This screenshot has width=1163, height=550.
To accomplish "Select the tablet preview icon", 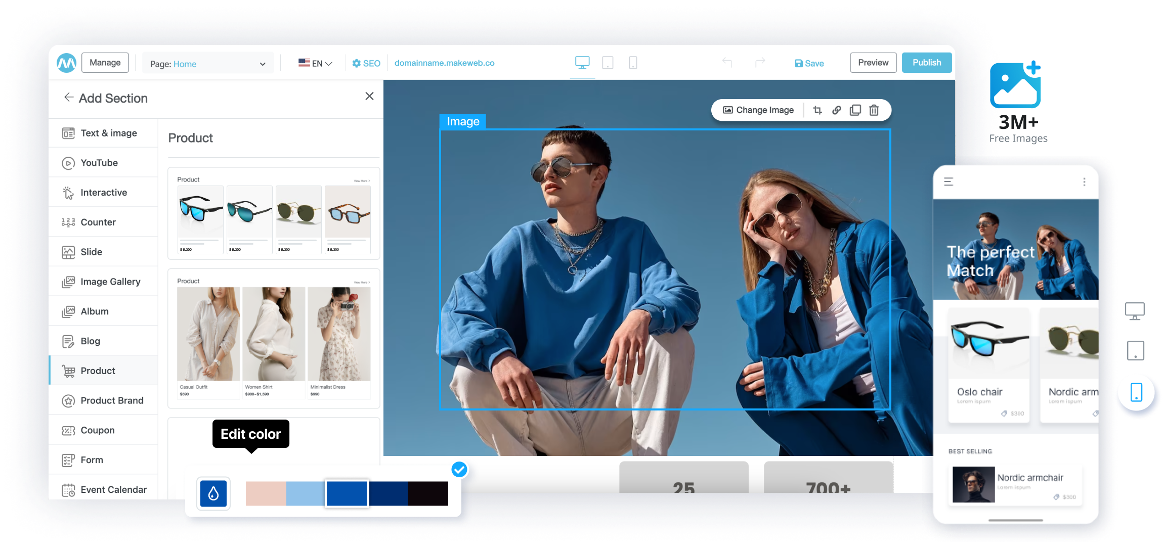I will (608, 62).
